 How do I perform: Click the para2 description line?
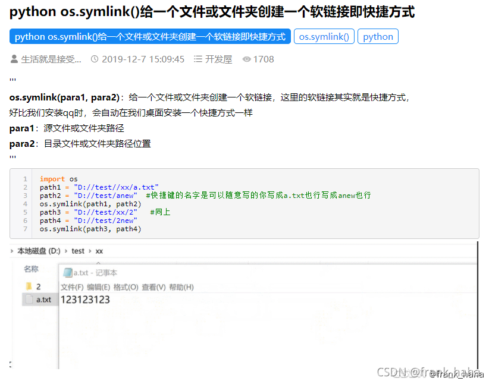(x=80, y=144)
